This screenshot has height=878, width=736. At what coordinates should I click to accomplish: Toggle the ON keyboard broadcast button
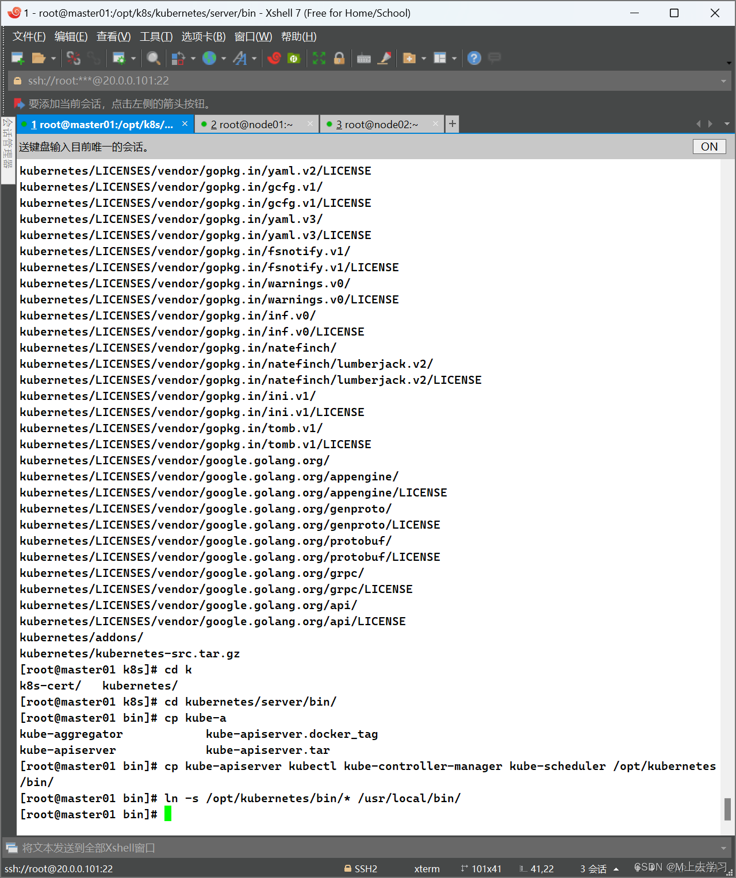709,147
